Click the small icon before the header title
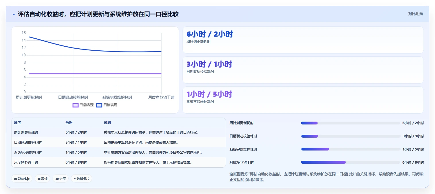Viewport: 435px width, 194px height. (x=13, y=14)
